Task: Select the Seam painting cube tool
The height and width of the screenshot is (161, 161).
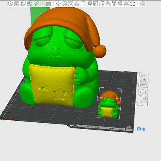Action: pos(102,4)
